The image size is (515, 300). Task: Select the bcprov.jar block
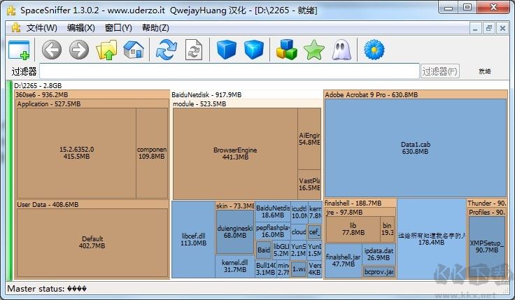379,272
